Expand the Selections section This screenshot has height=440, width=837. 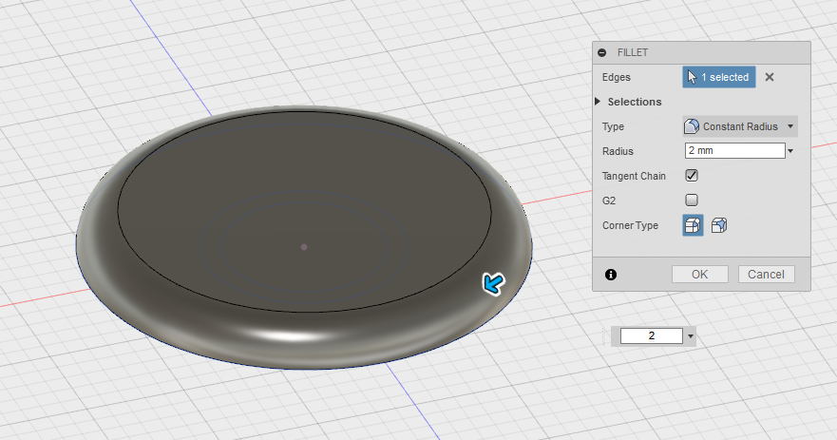[598, 102]
